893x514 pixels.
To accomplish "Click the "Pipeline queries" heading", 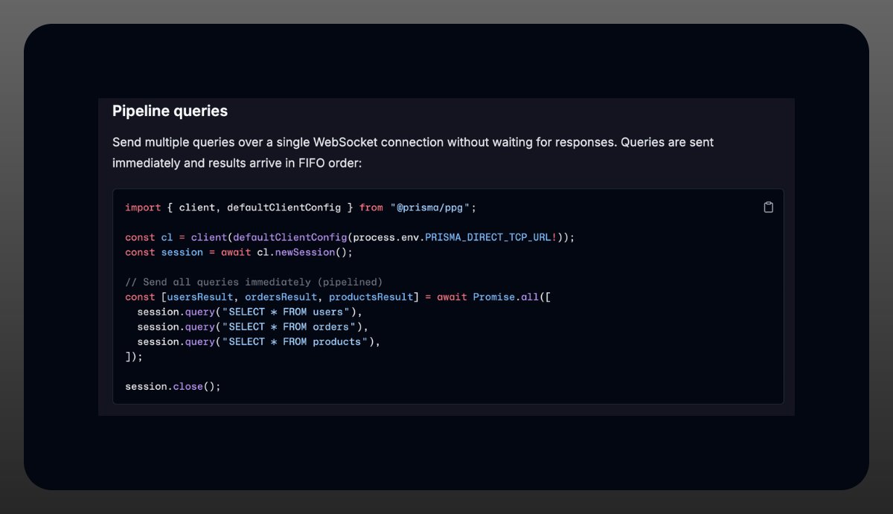I will point(170,112).
